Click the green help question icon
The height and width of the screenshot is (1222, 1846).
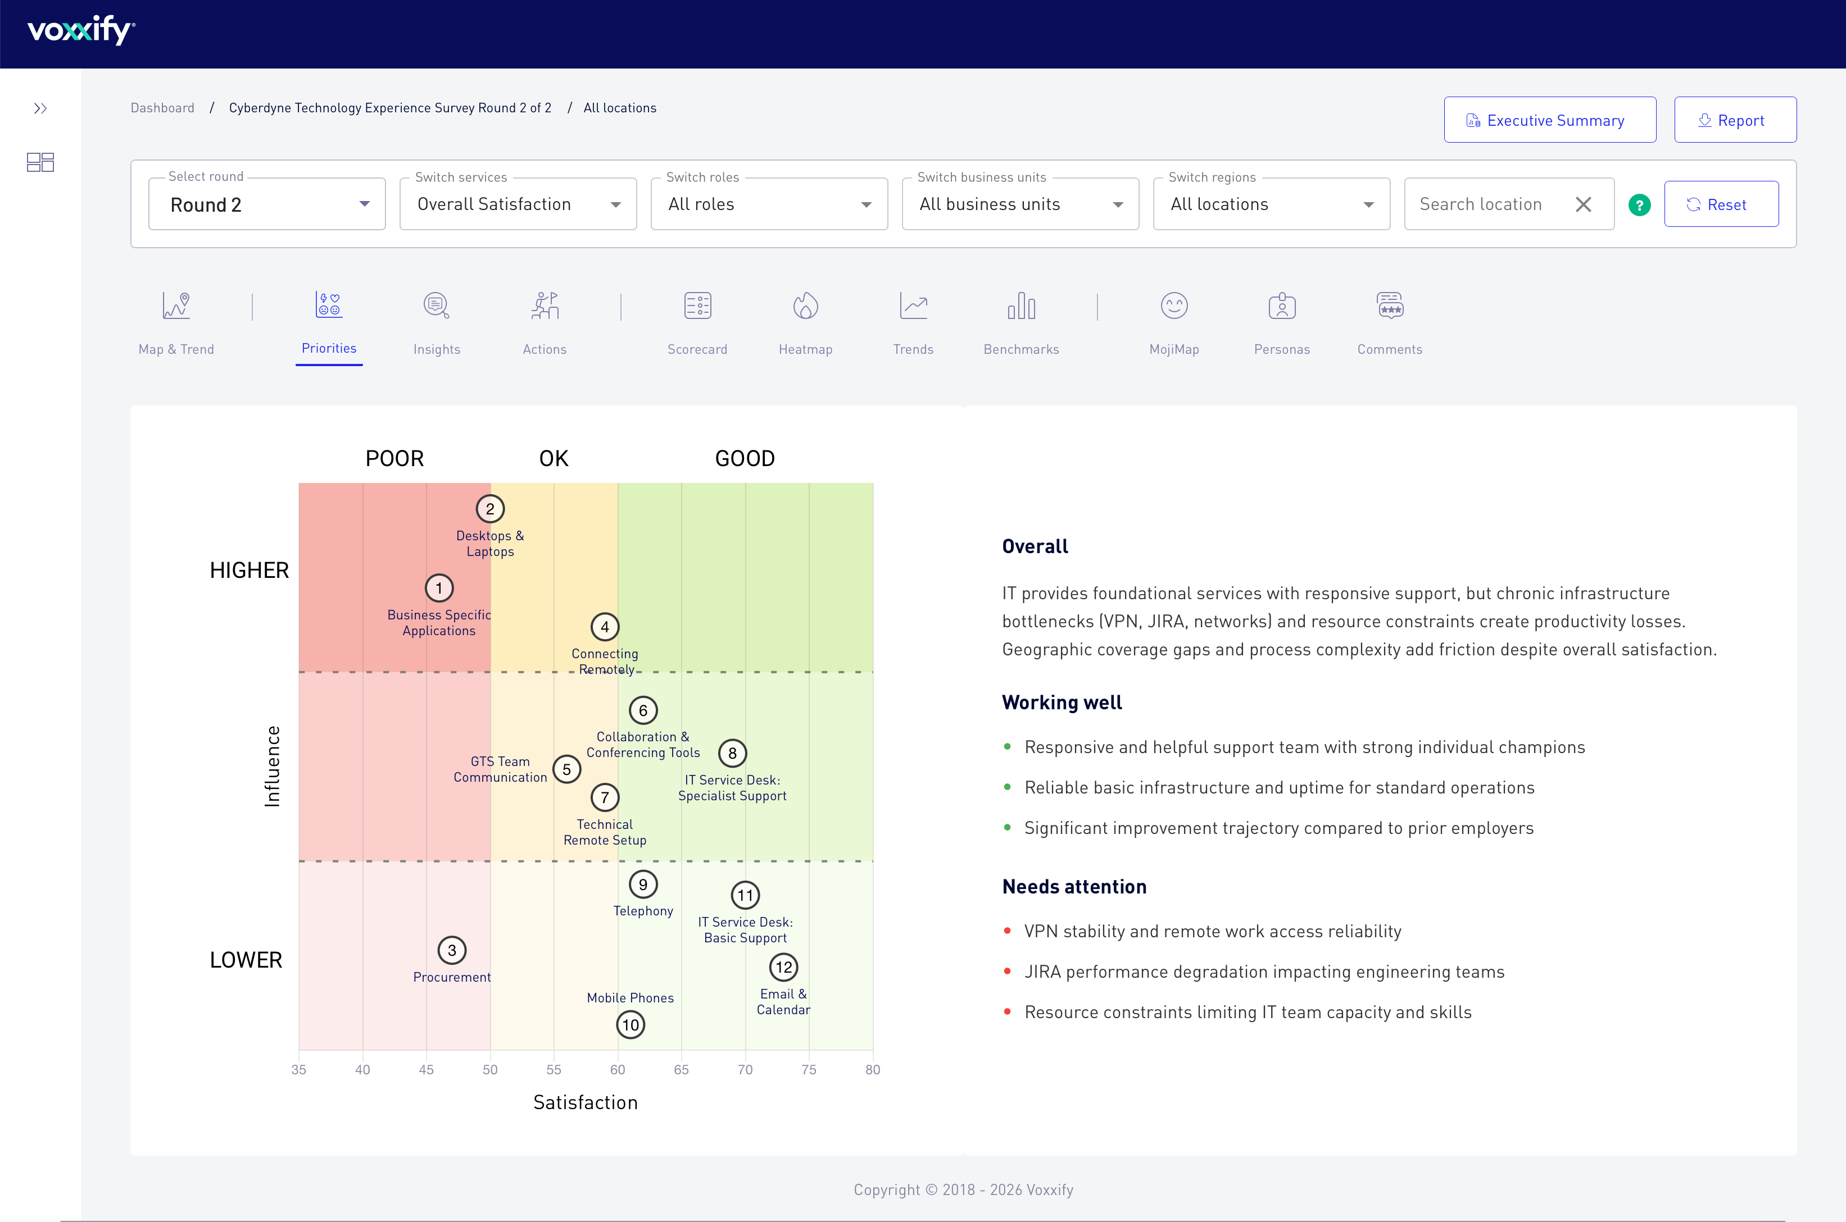point(1639,205)
